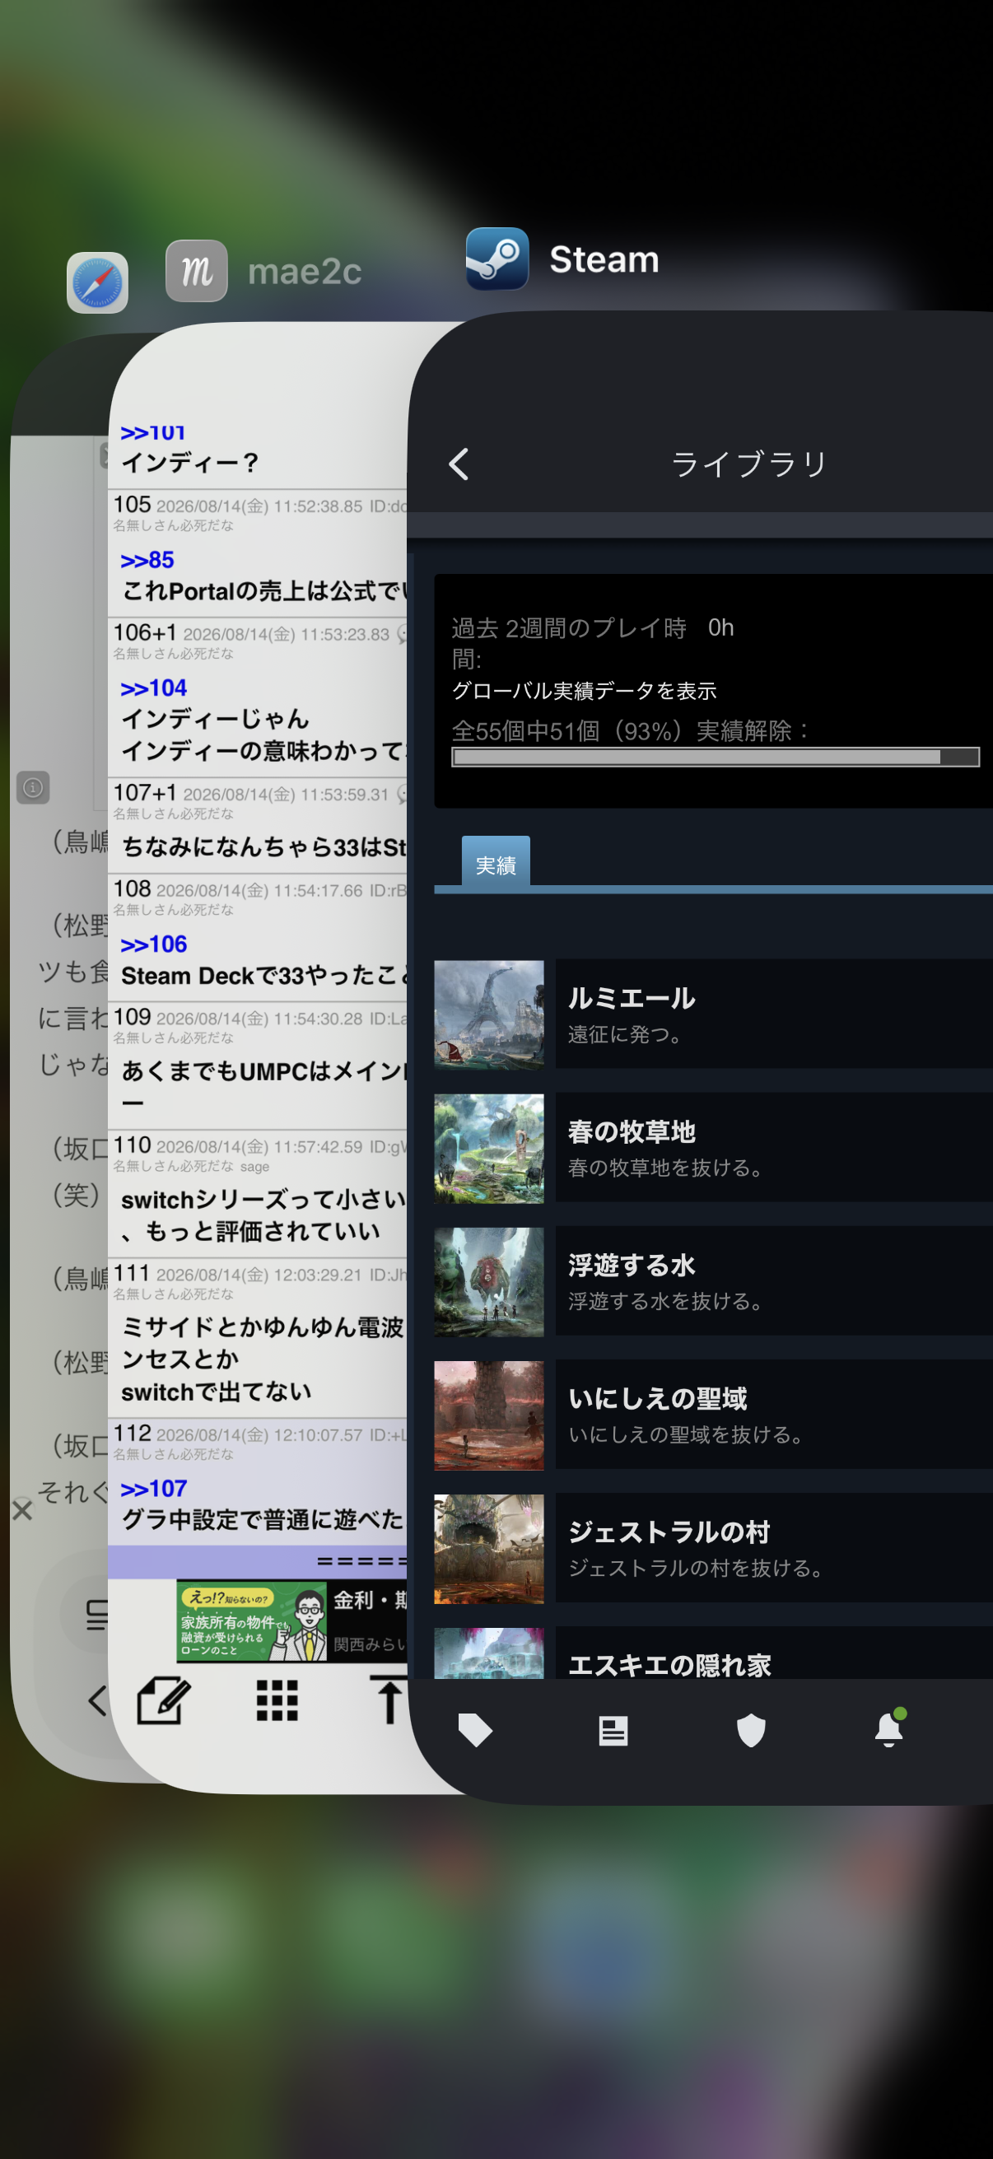The width and height of the screenshot is (993, 2159).
Task: Tap the info icon in Safari page
Action: 34,788
